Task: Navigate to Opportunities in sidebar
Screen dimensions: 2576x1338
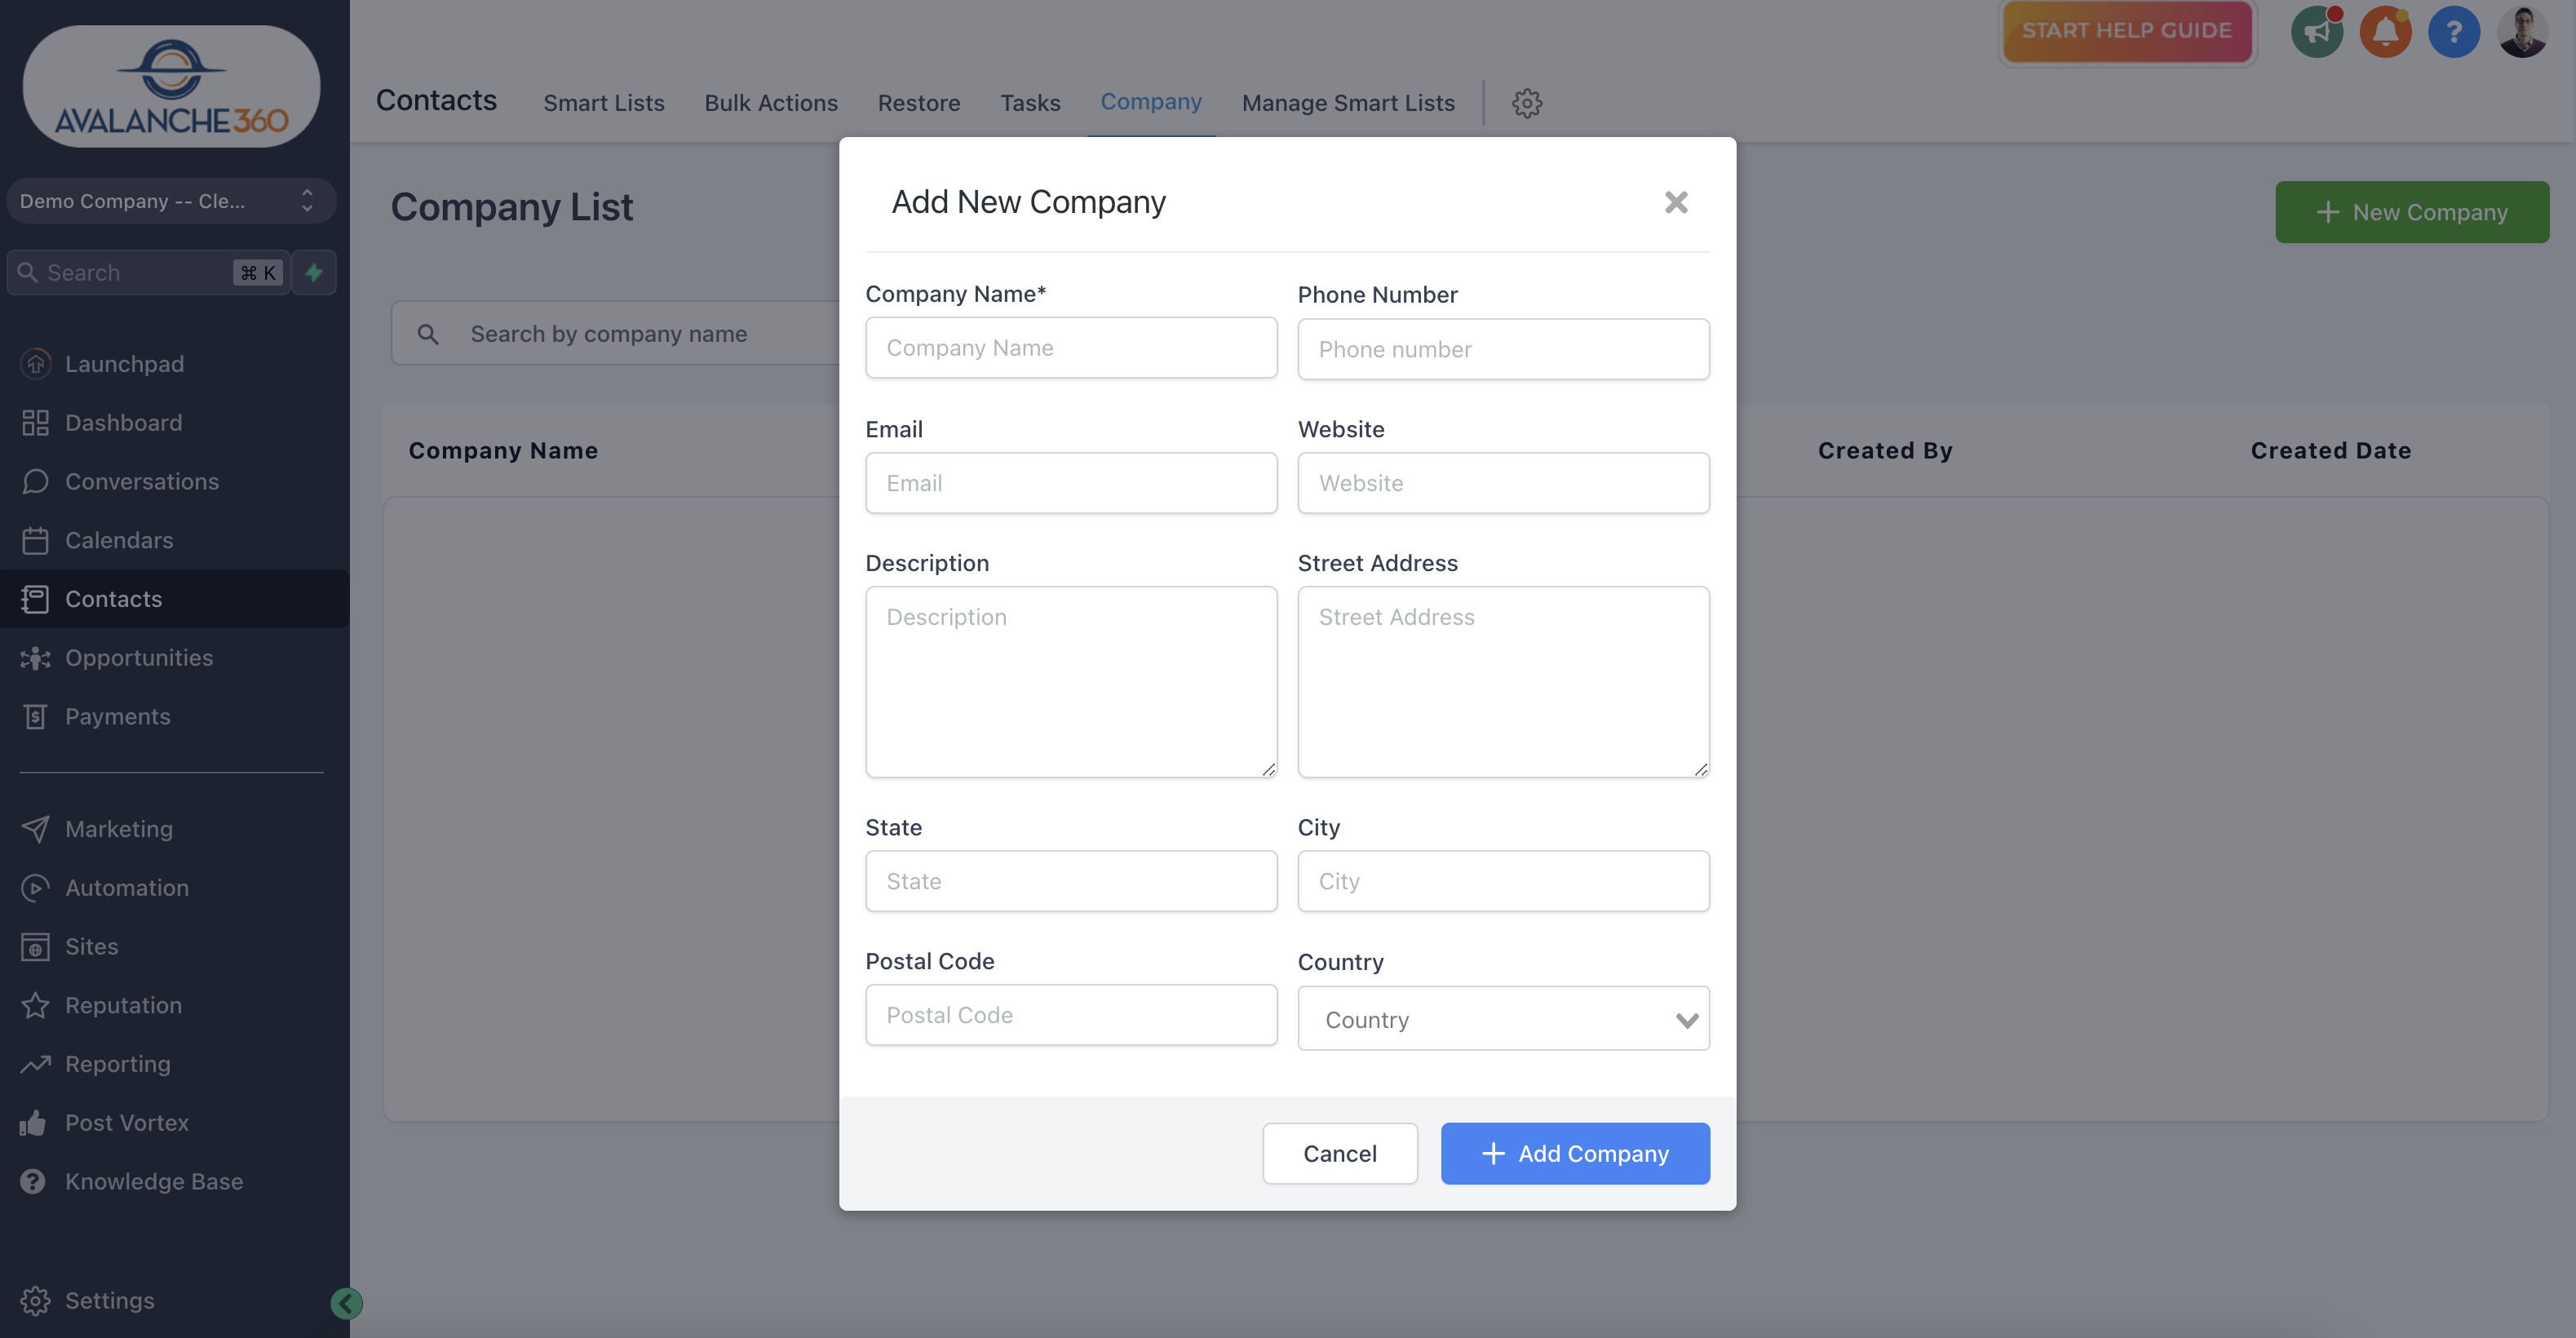Action: point(139,657)
